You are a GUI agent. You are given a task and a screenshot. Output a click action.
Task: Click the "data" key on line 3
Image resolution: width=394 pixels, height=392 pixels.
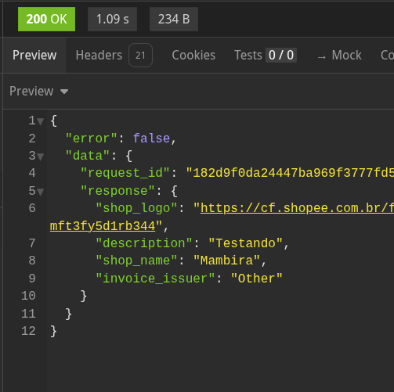(88, 156)
